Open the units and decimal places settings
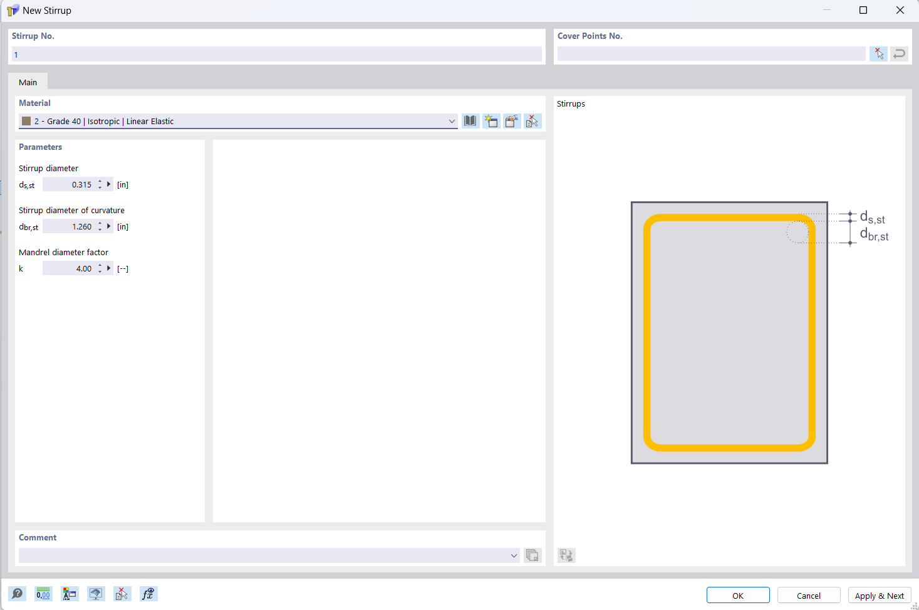The width and height of the screenshot is (919, 610). point(43,593)
